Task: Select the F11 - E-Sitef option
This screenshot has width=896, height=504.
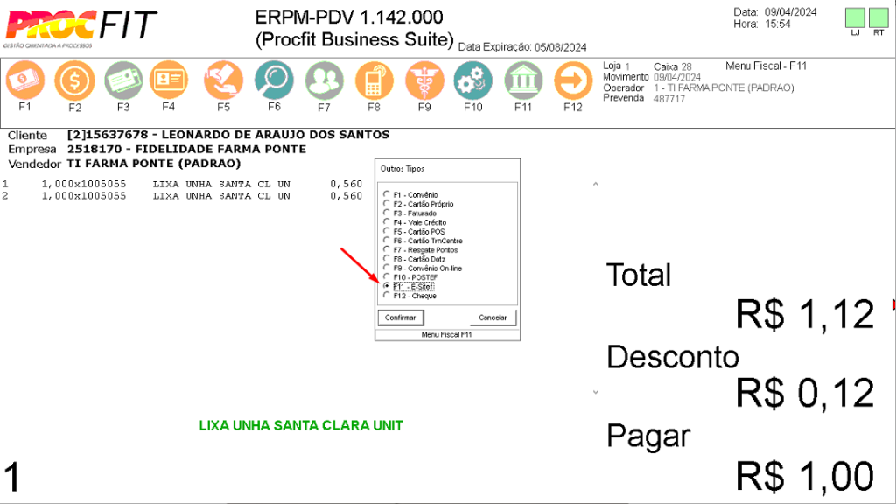Action: point(409,286)
